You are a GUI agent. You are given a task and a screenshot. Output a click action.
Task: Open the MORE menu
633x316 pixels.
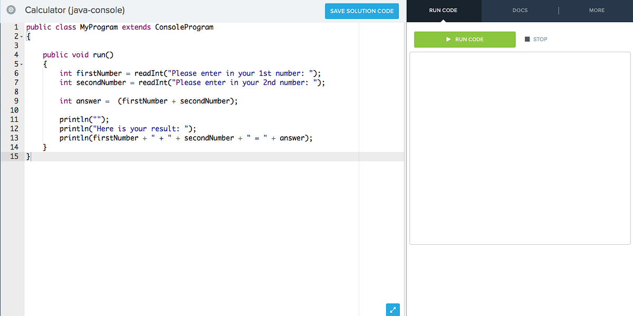click(597, 10)
